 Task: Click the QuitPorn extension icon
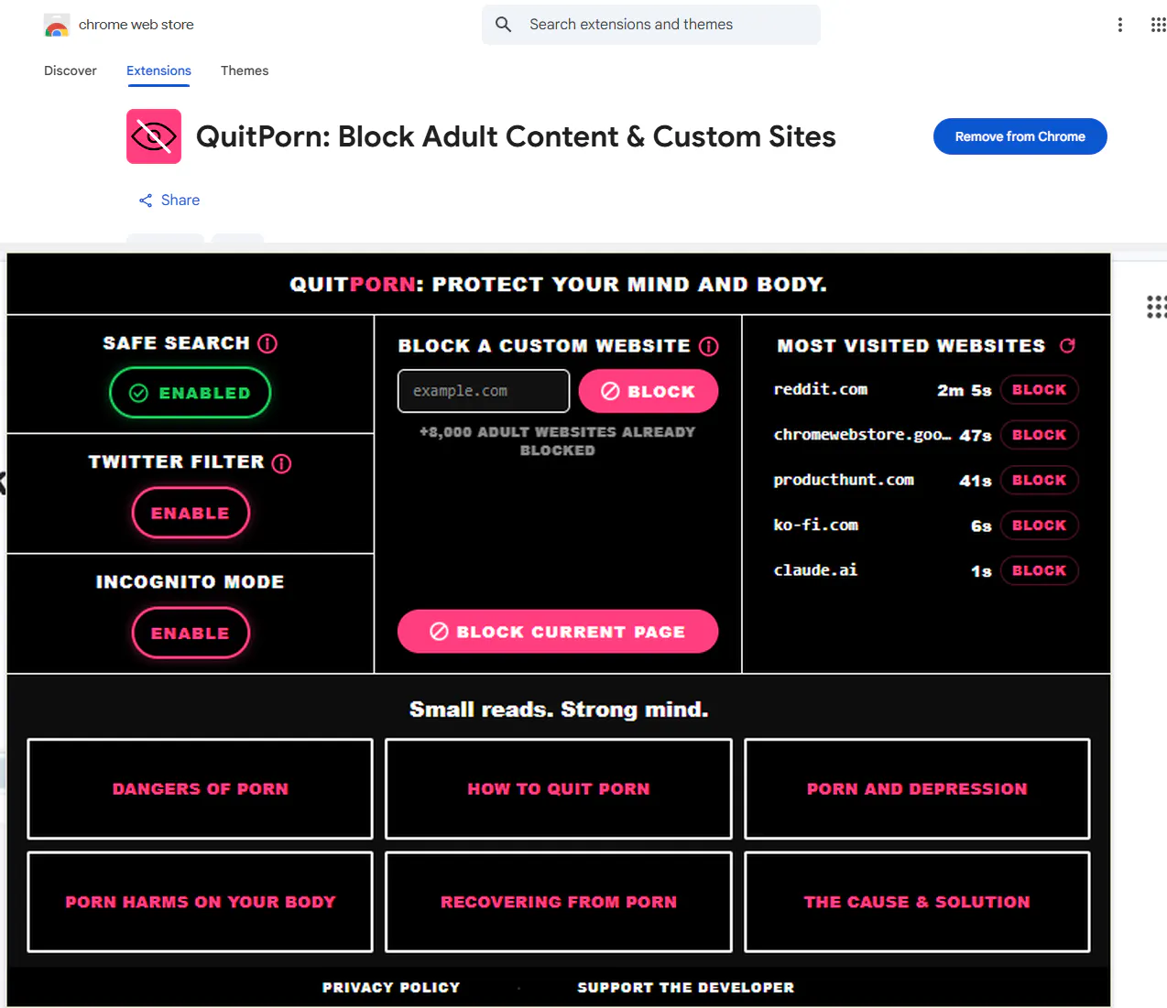154,136
